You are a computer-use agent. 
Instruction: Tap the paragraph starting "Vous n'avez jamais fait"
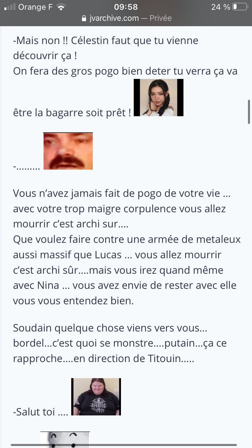(x=127, y=247)
